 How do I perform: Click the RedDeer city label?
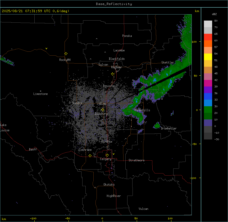(x=116, y=67)
